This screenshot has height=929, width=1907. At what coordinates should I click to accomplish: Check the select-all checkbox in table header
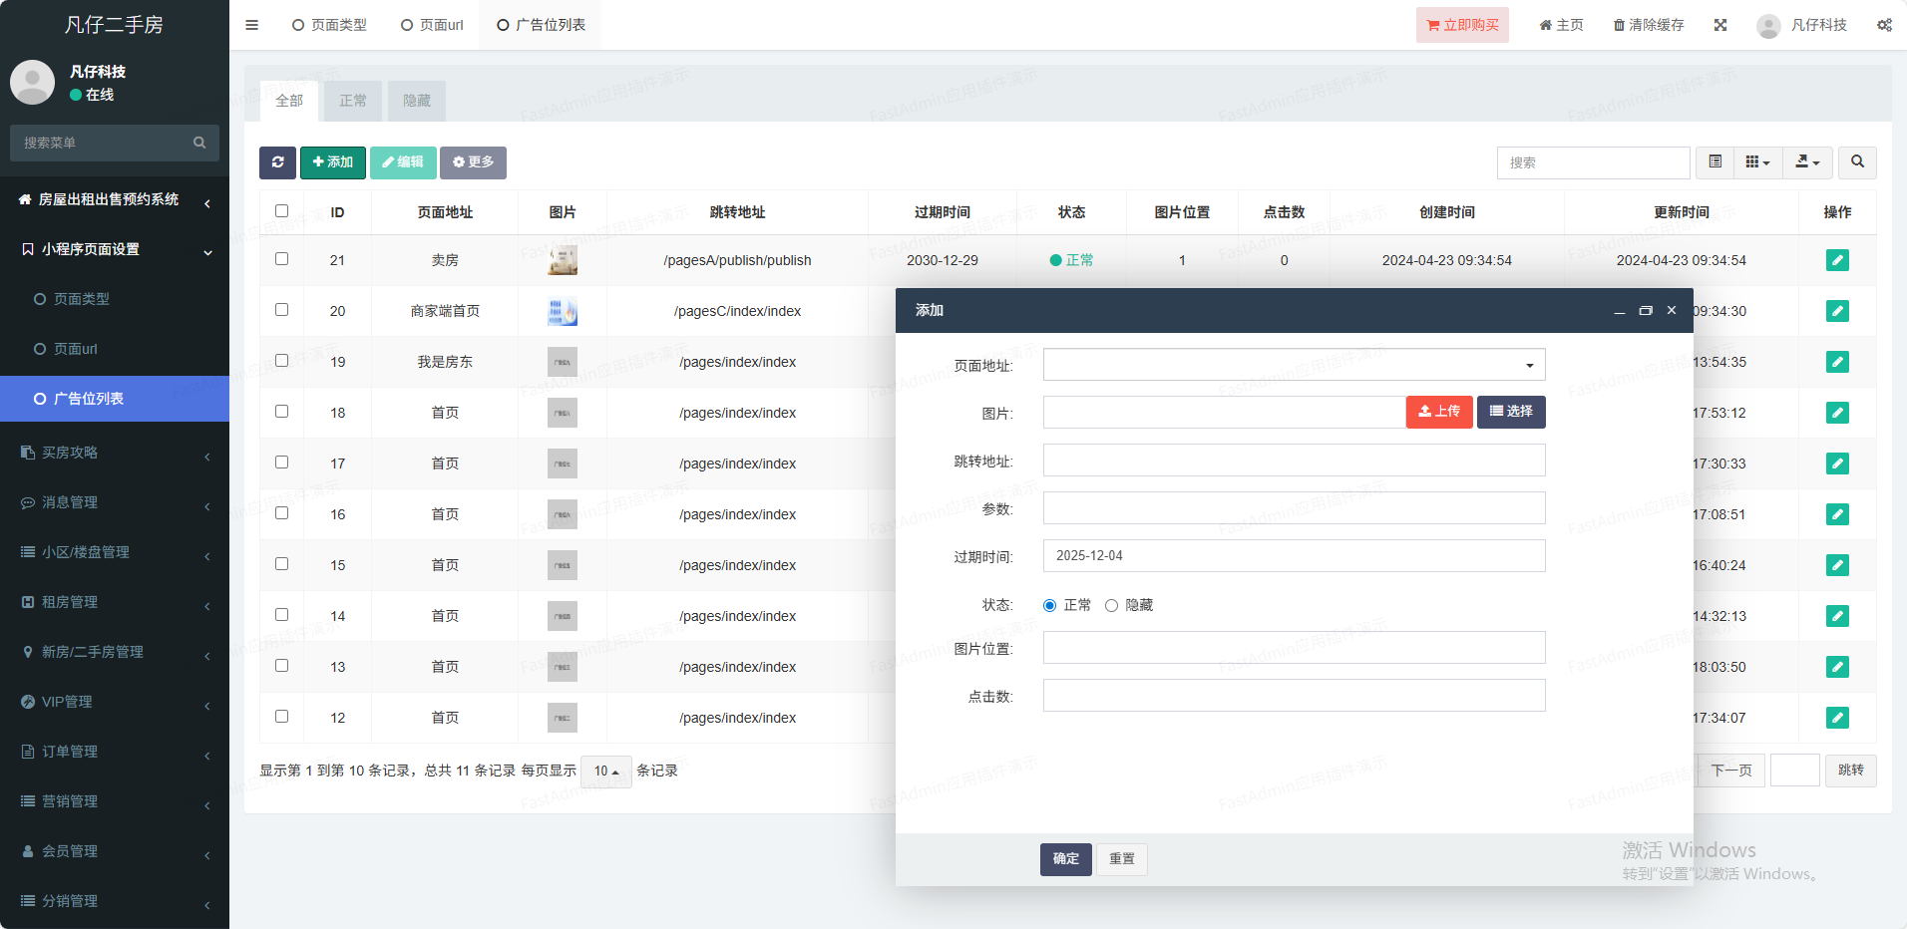tap(282, 211)
